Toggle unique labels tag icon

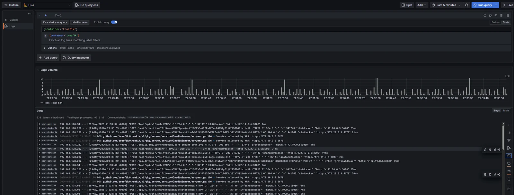click(x=509, y=164)
